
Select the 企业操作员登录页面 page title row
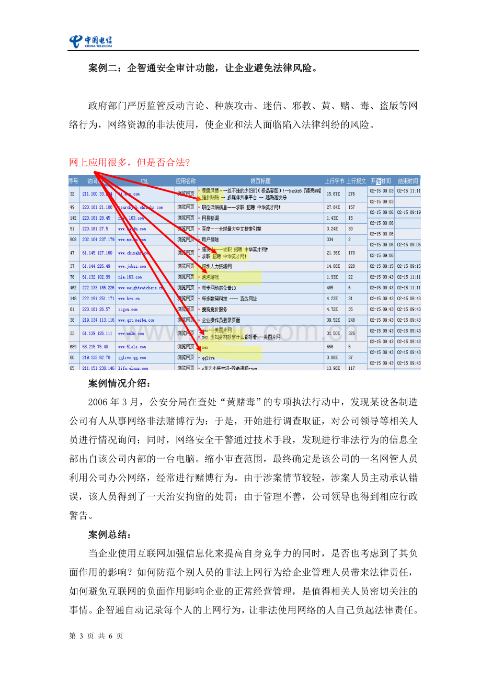tap(221, 320)
